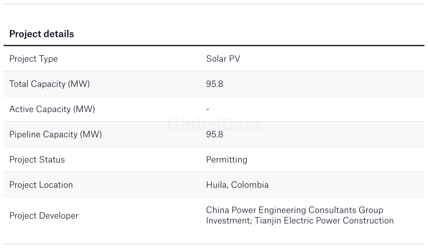Click the Project Status label
Image resolution: width=428 pixels, height=248 pixels.
37,160
